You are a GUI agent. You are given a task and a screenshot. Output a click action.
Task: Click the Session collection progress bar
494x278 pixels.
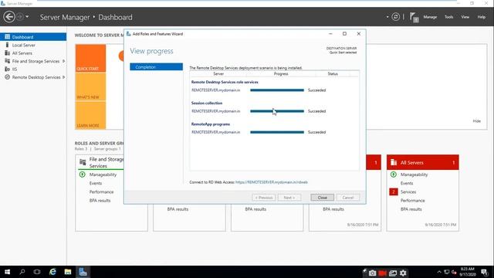coord(277,111)
